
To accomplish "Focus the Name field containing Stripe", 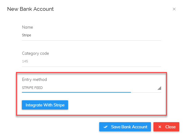I will (x=91, y=35).
